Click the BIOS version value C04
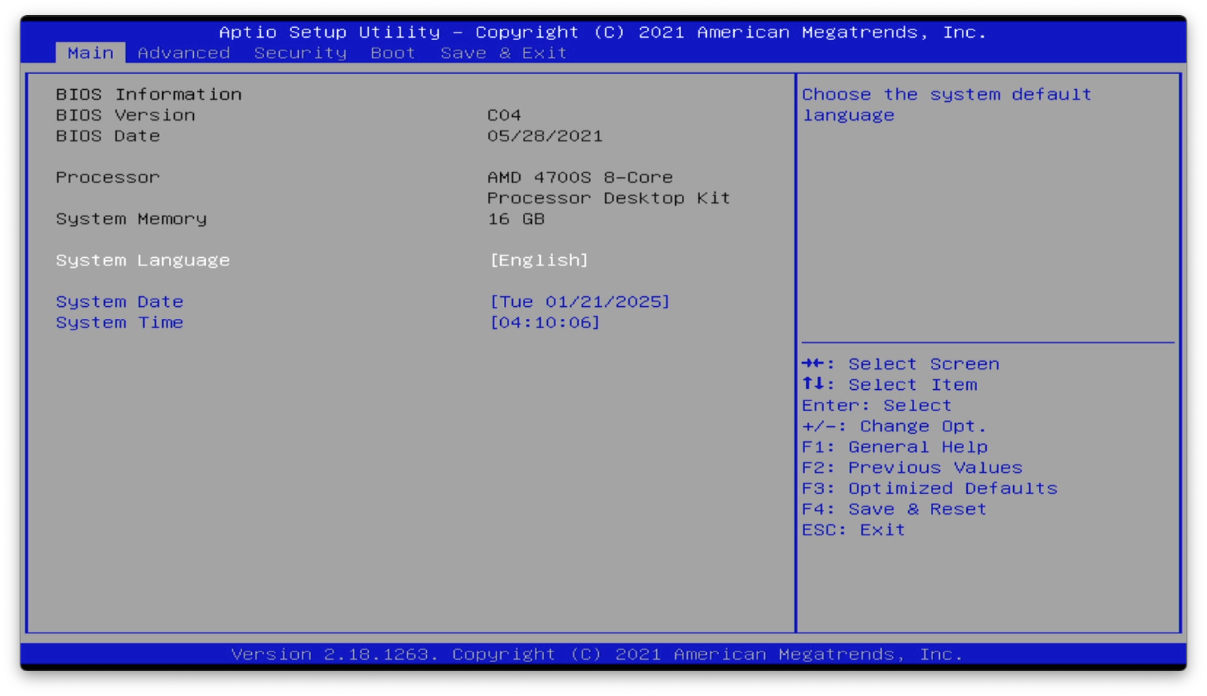Viewport: 1207px width, 696px height. 504,115
